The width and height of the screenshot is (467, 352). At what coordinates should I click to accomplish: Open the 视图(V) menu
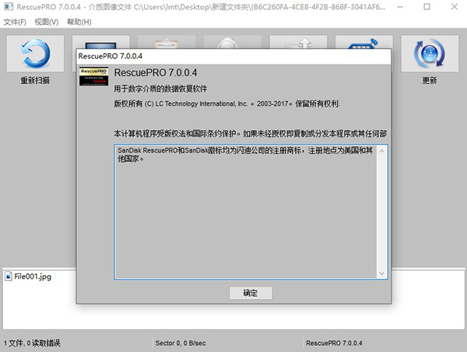click(x=47, y=22)
